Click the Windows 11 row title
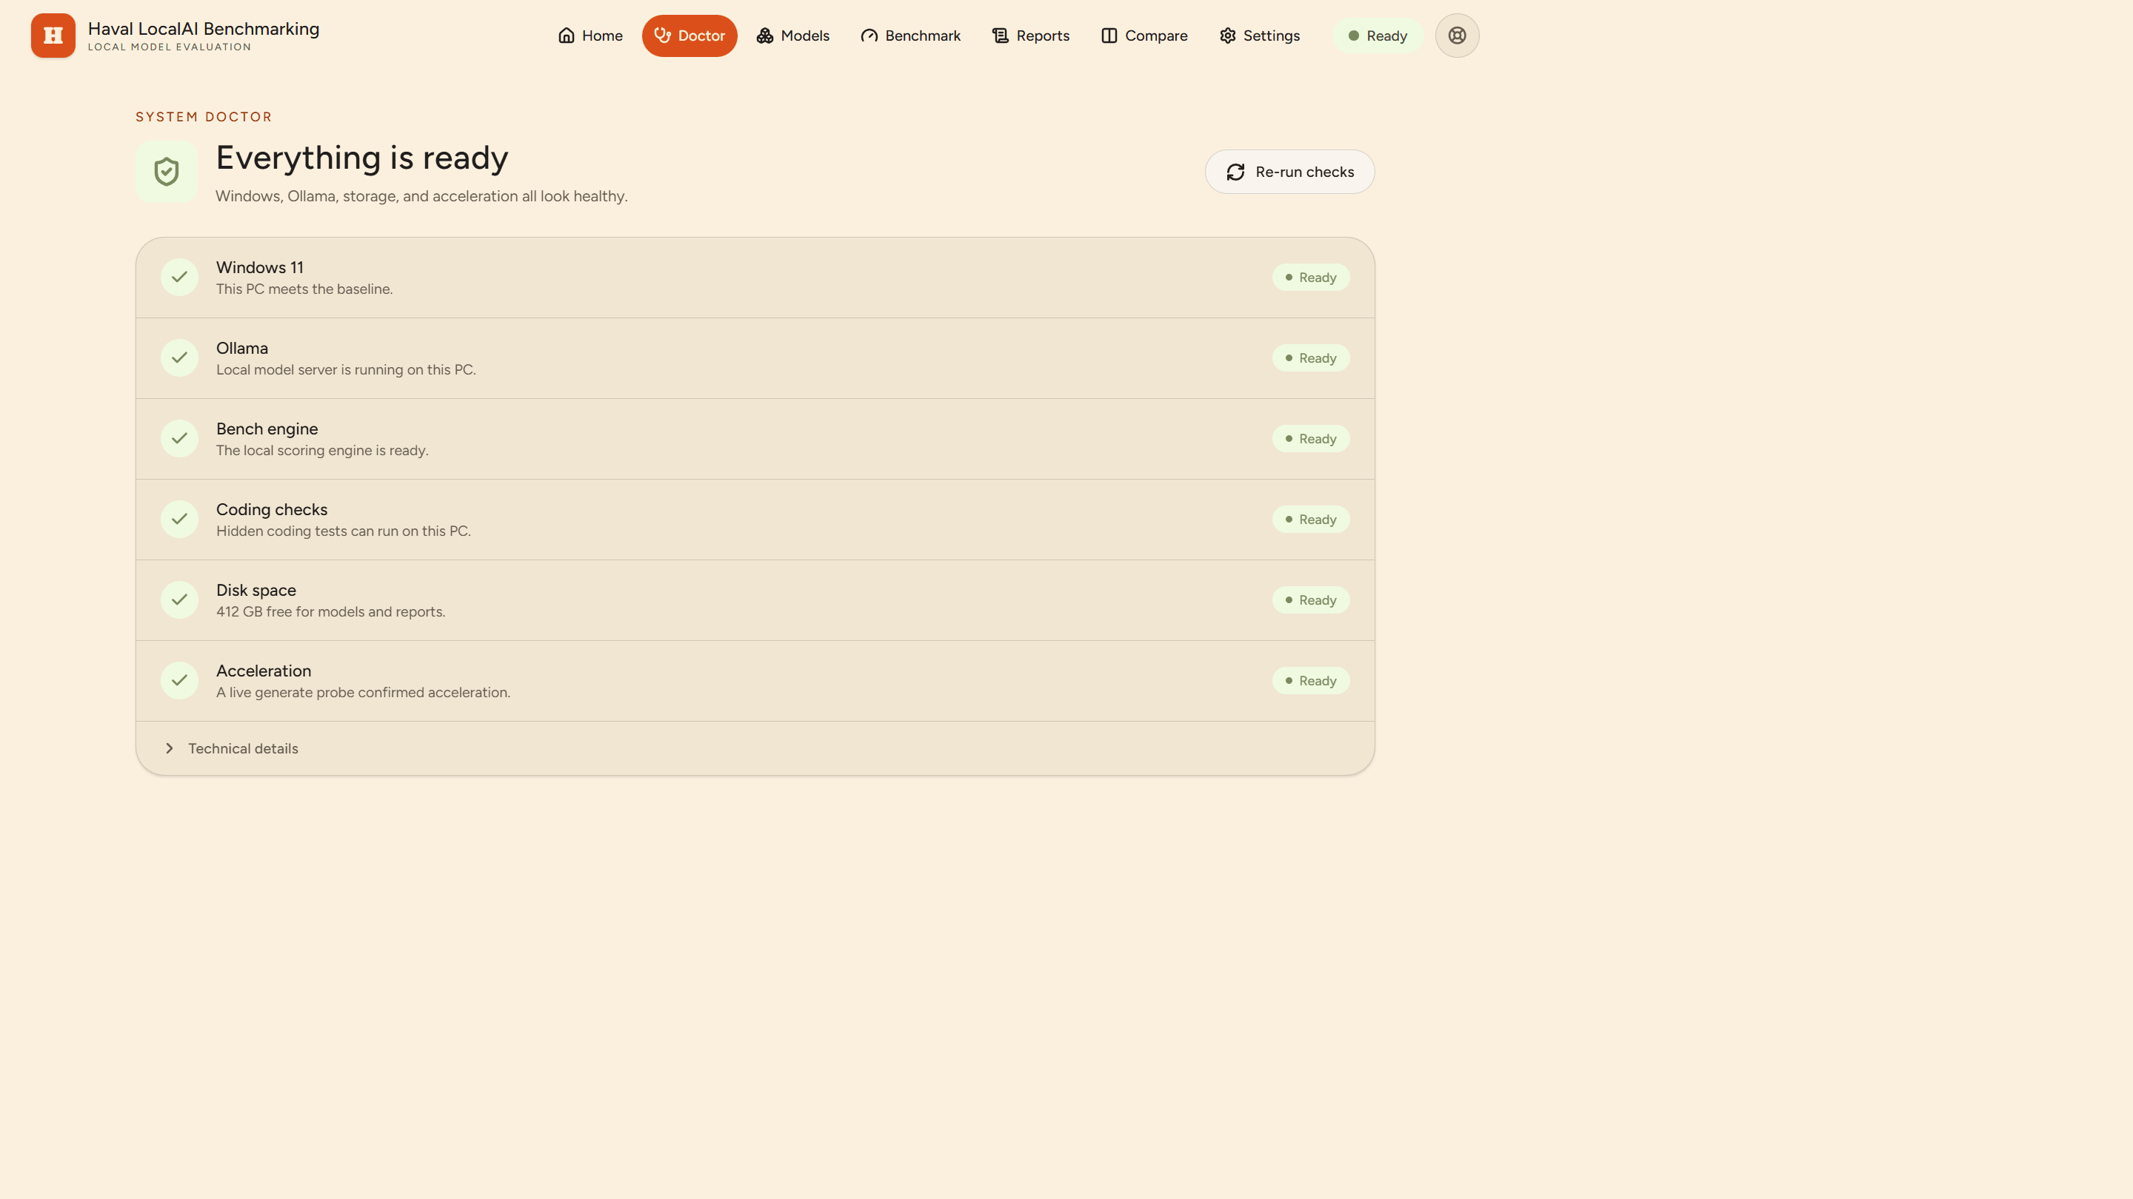Viewport: 2133px width, 1199px height. (x=260, y=267)
